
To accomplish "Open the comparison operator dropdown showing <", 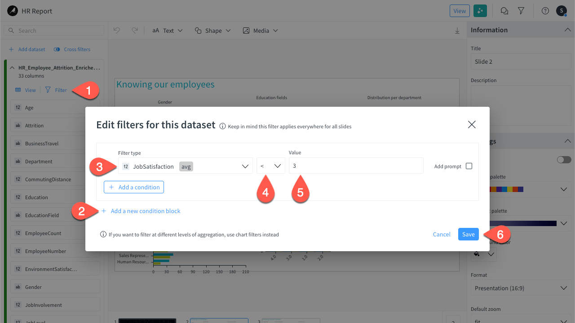I will tap(270, 166).
